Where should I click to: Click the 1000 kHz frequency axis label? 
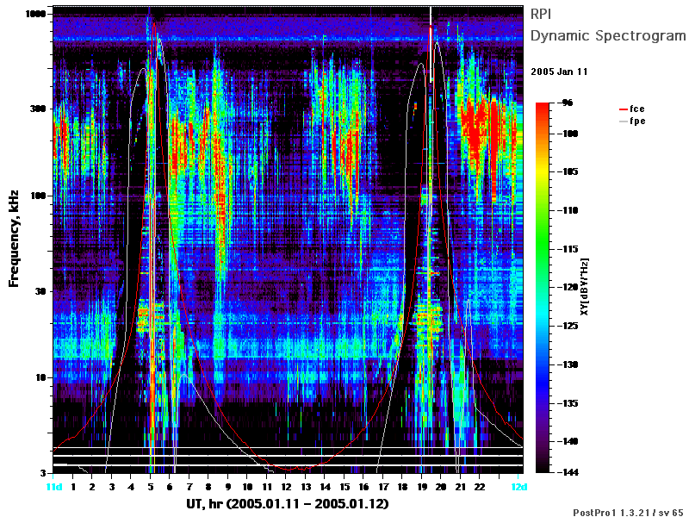coord(35,14)
